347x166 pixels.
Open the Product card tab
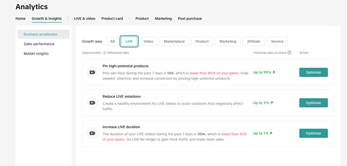(112, 19)
